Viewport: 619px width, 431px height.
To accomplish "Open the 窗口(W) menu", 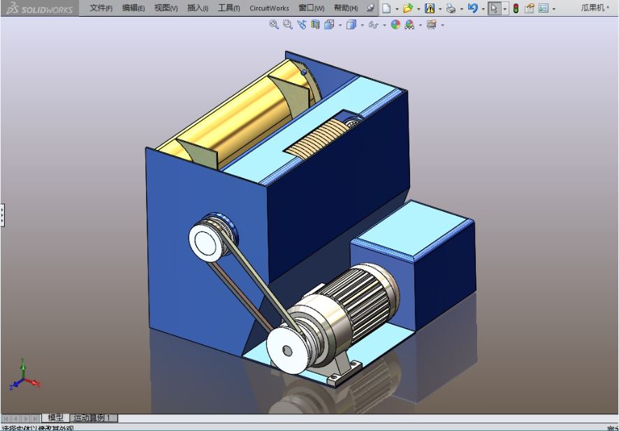I will point(312,8).
